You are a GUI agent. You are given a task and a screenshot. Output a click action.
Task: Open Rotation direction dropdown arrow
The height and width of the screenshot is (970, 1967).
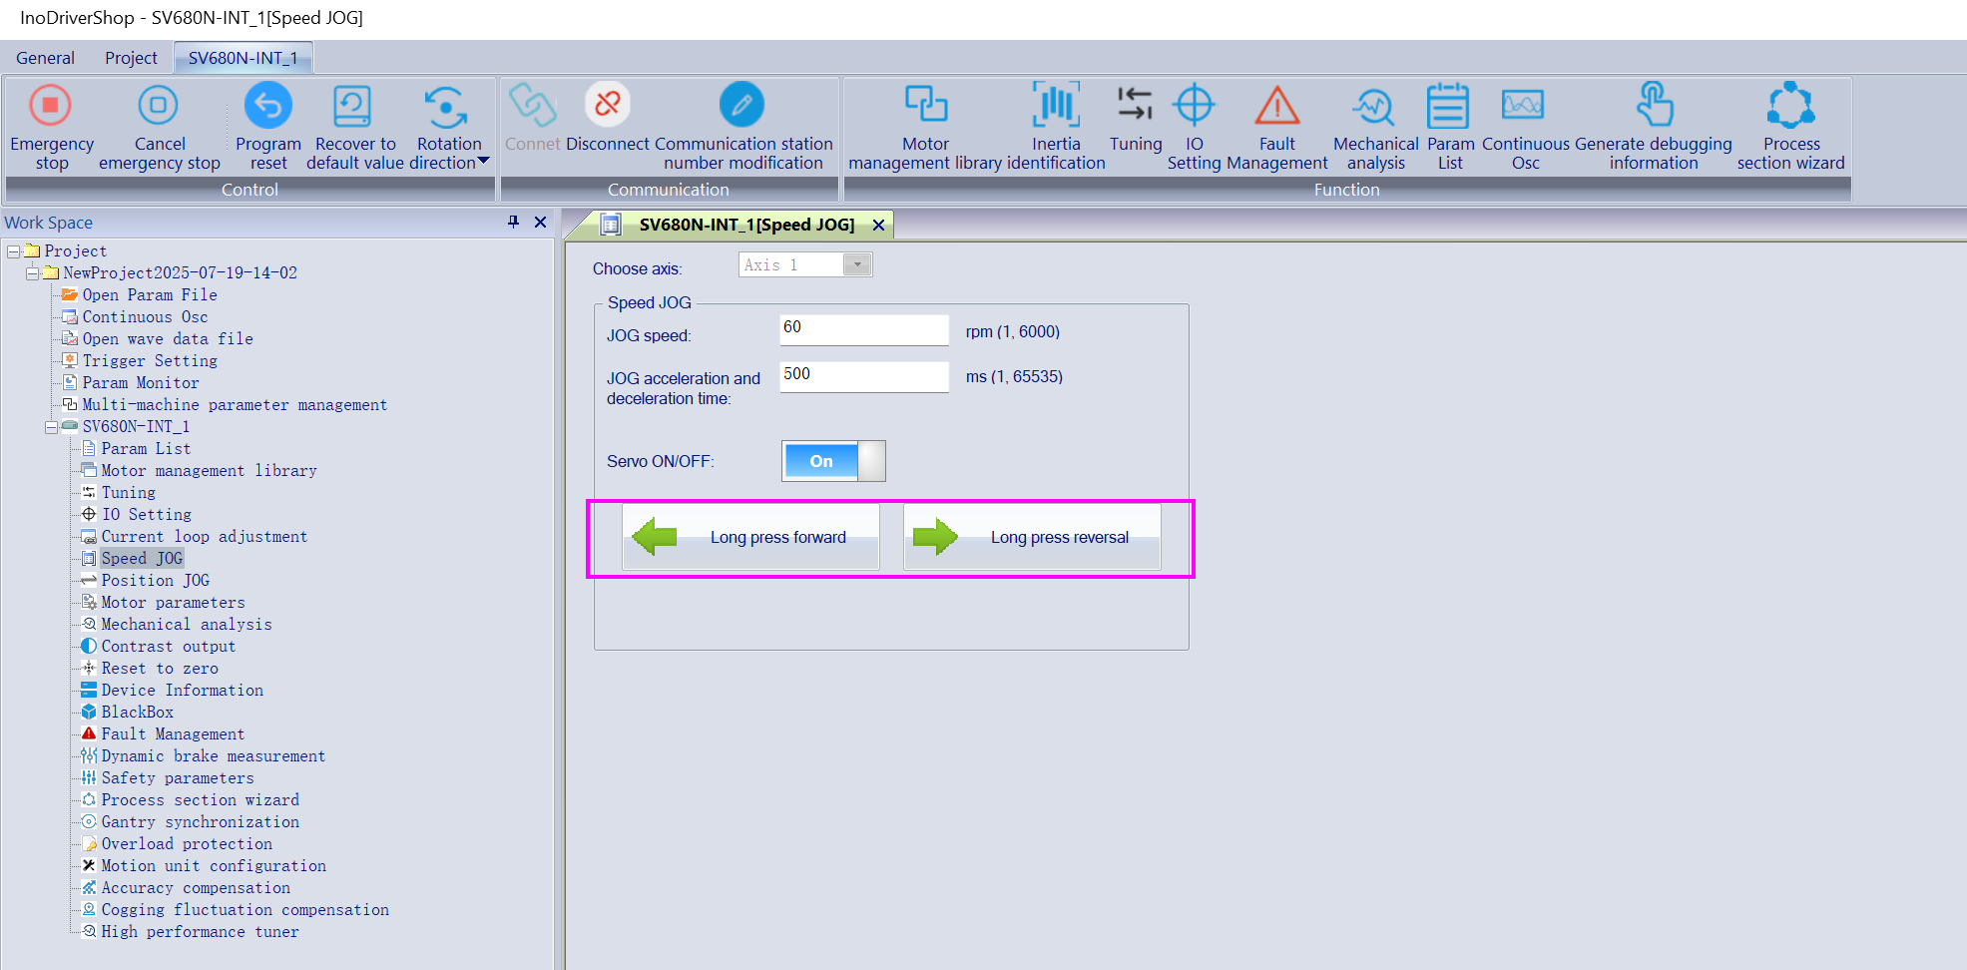484,162
